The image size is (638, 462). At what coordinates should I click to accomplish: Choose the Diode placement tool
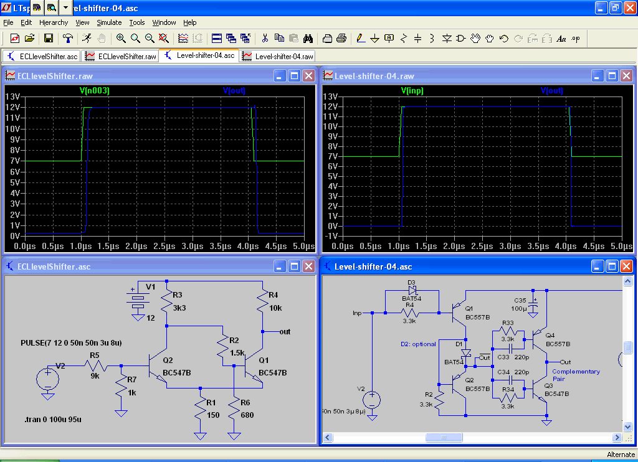pos(447,38)
